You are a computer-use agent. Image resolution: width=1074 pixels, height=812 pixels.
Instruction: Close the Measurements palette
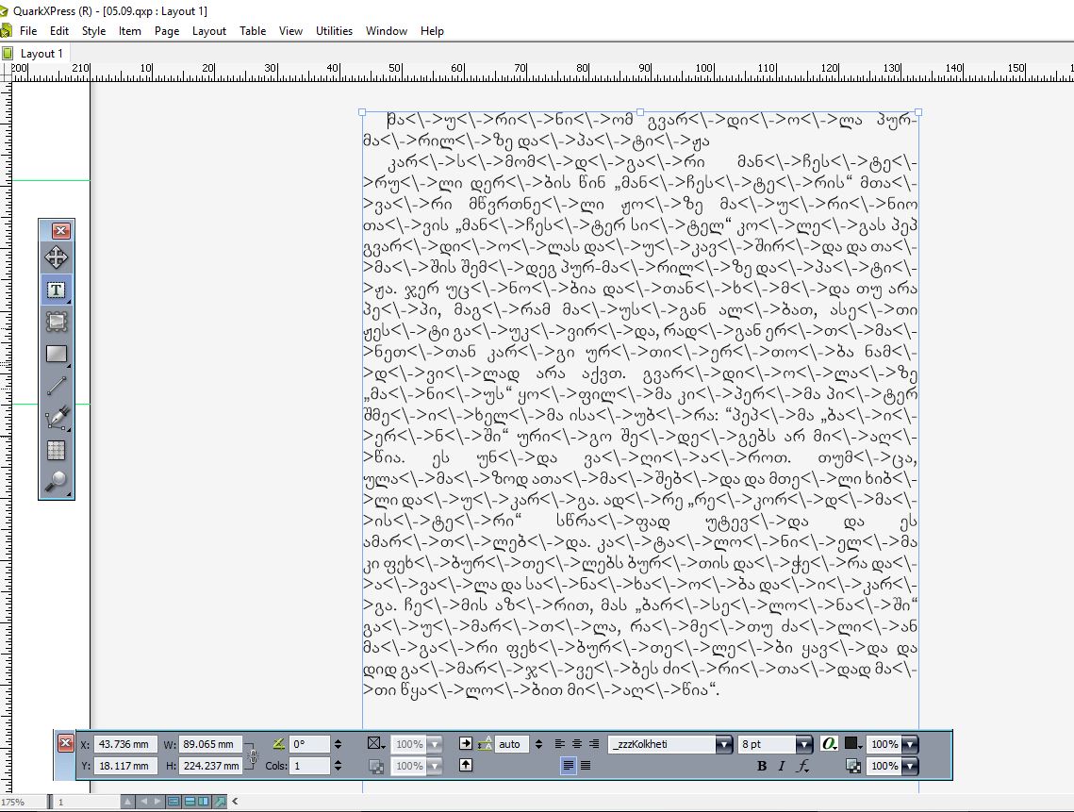click(65, 744)
